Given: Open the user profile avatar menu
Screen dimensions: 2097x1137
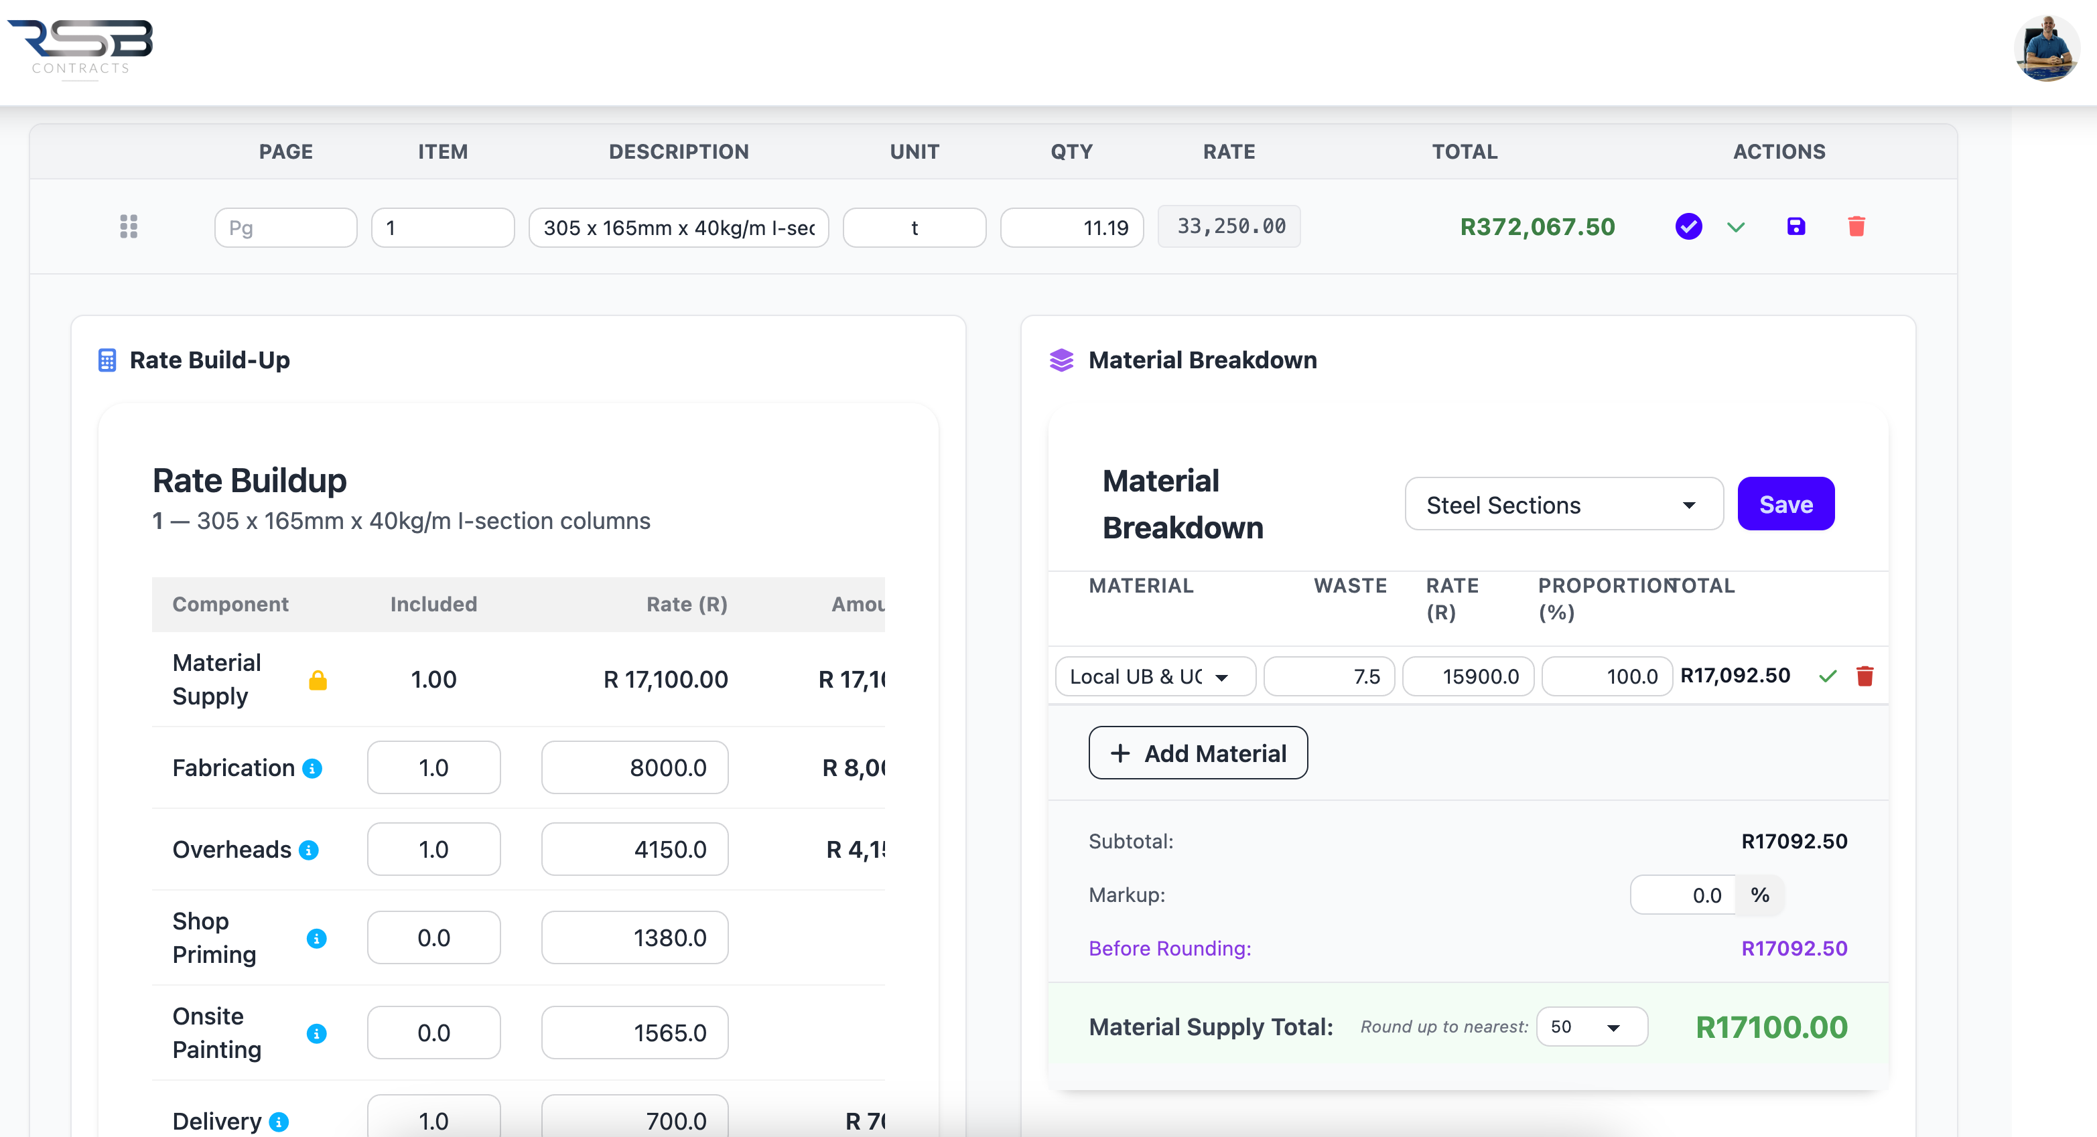Looking at the screenshot, I should (2045, 49).
